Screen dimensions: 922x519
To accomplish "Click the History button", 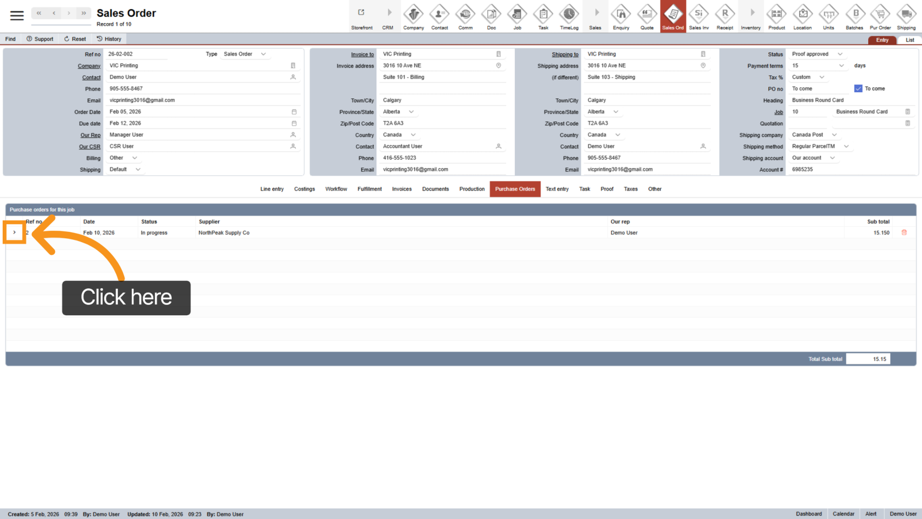I will tap(109, 39).
